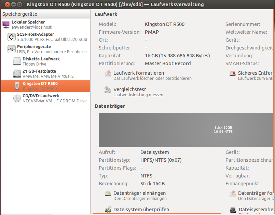Click firmware value PMAP

click(152, 32)
